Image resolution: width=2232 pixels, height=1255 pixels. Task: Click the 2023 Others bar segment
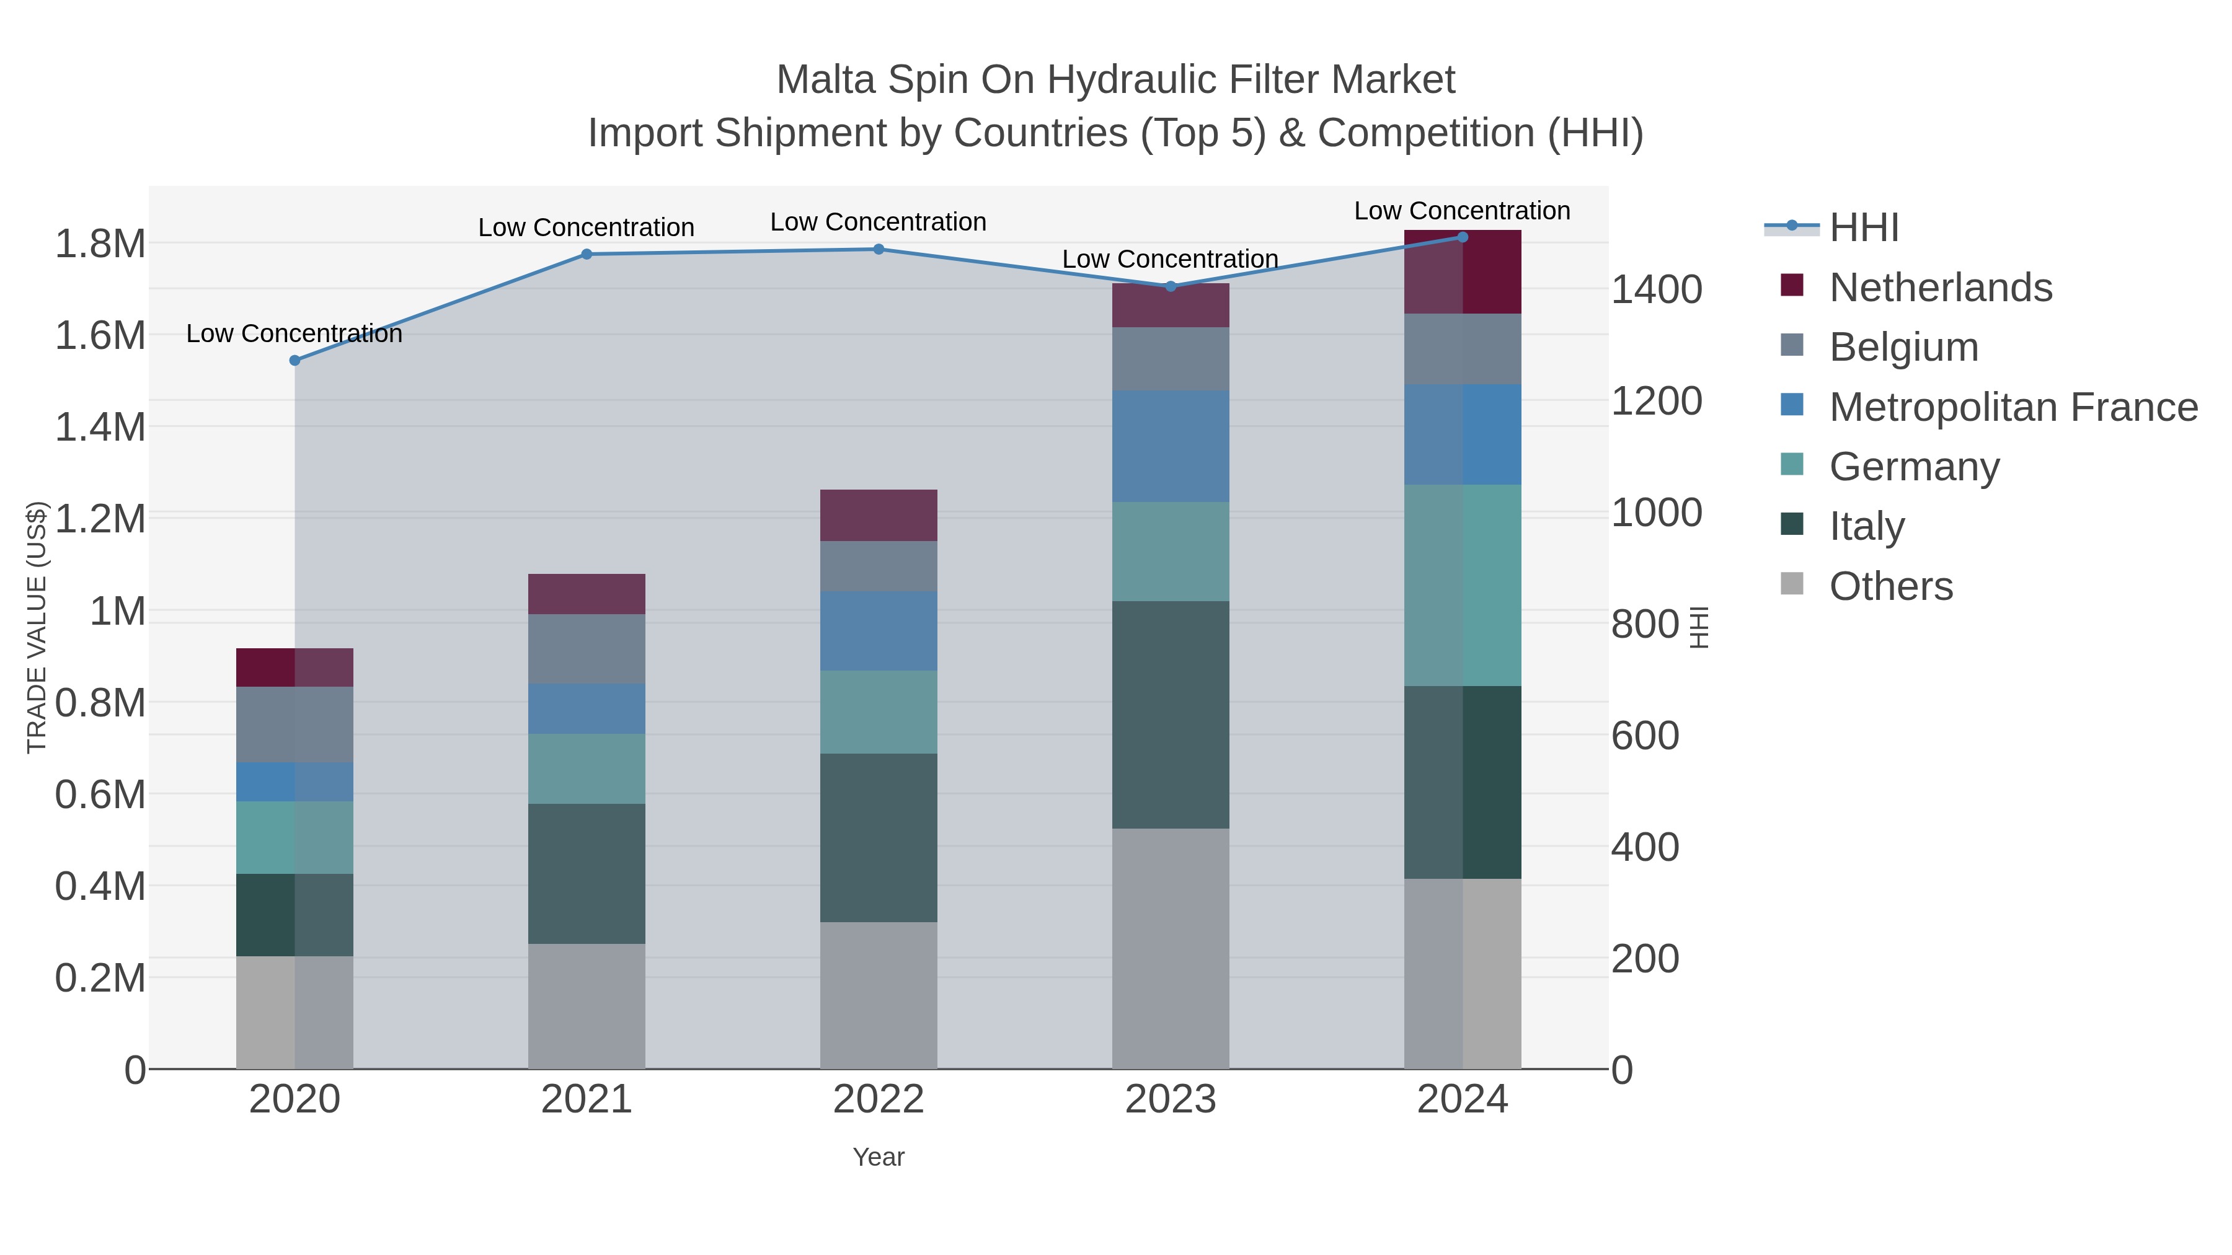1171,948
